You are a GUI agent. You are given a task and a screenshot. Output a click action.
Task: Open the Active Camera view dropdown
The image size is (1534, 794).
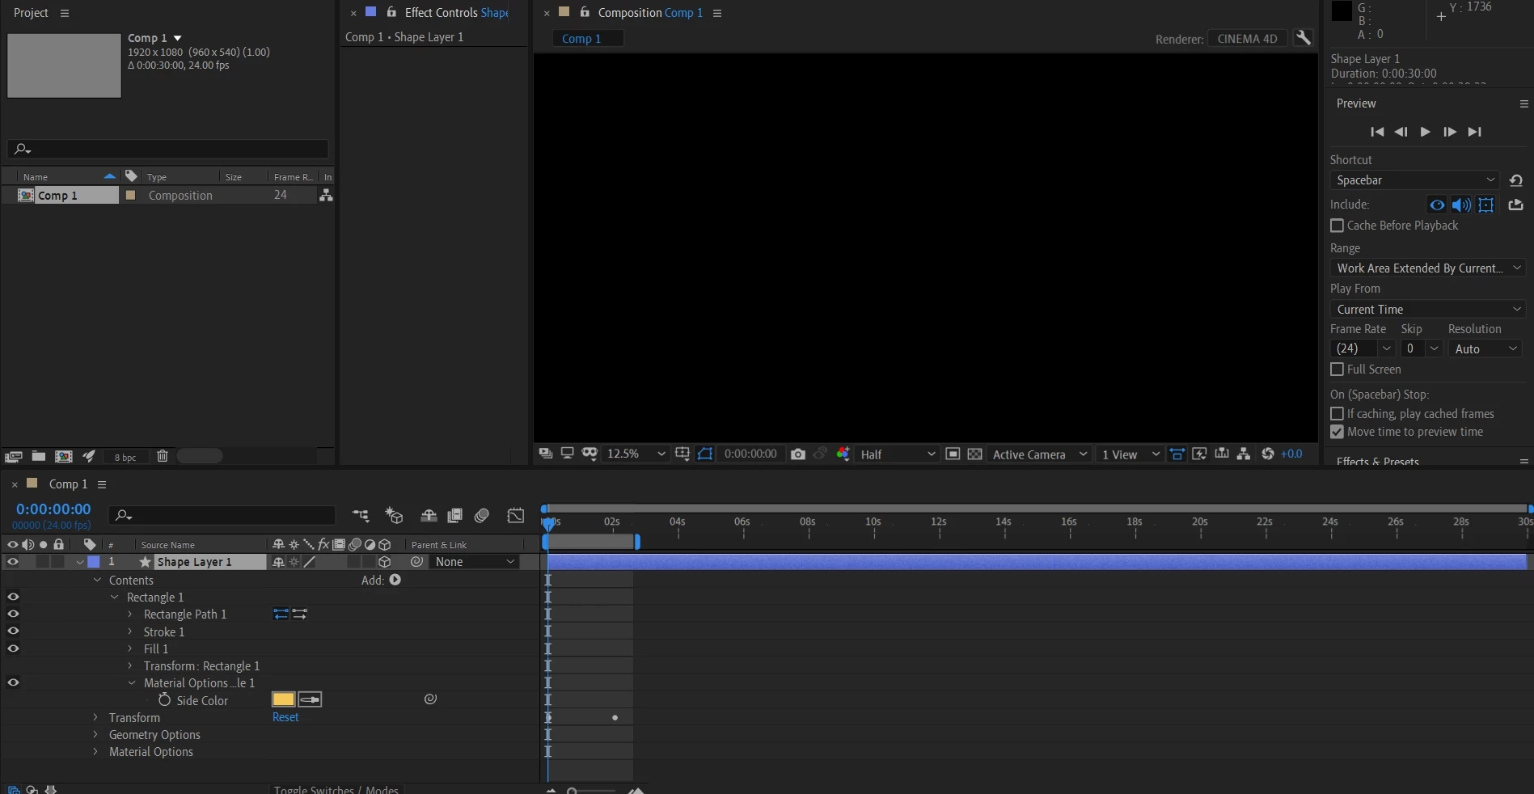[x=1039, y=454]
